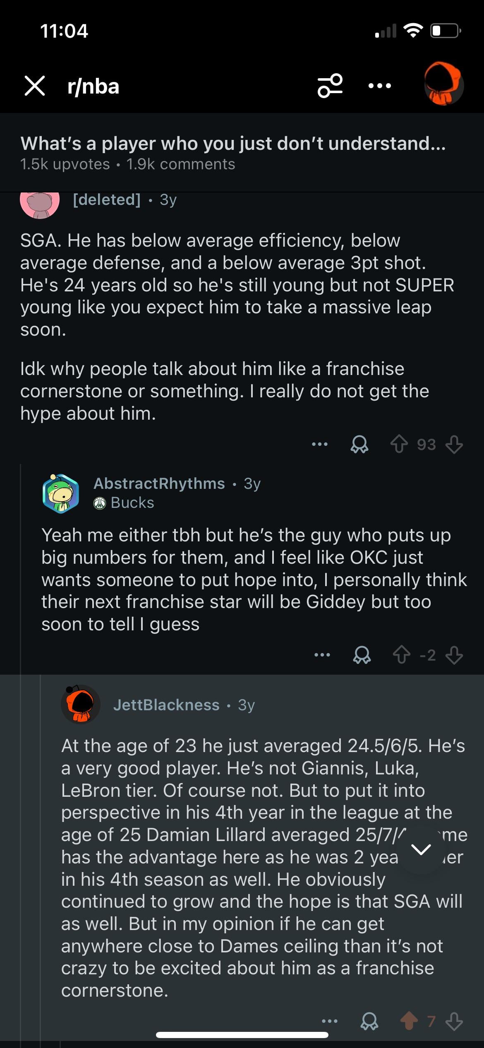Screen dimensions: 484x1048
Task: Open JettBlackness' user profile
Action: 166,705
